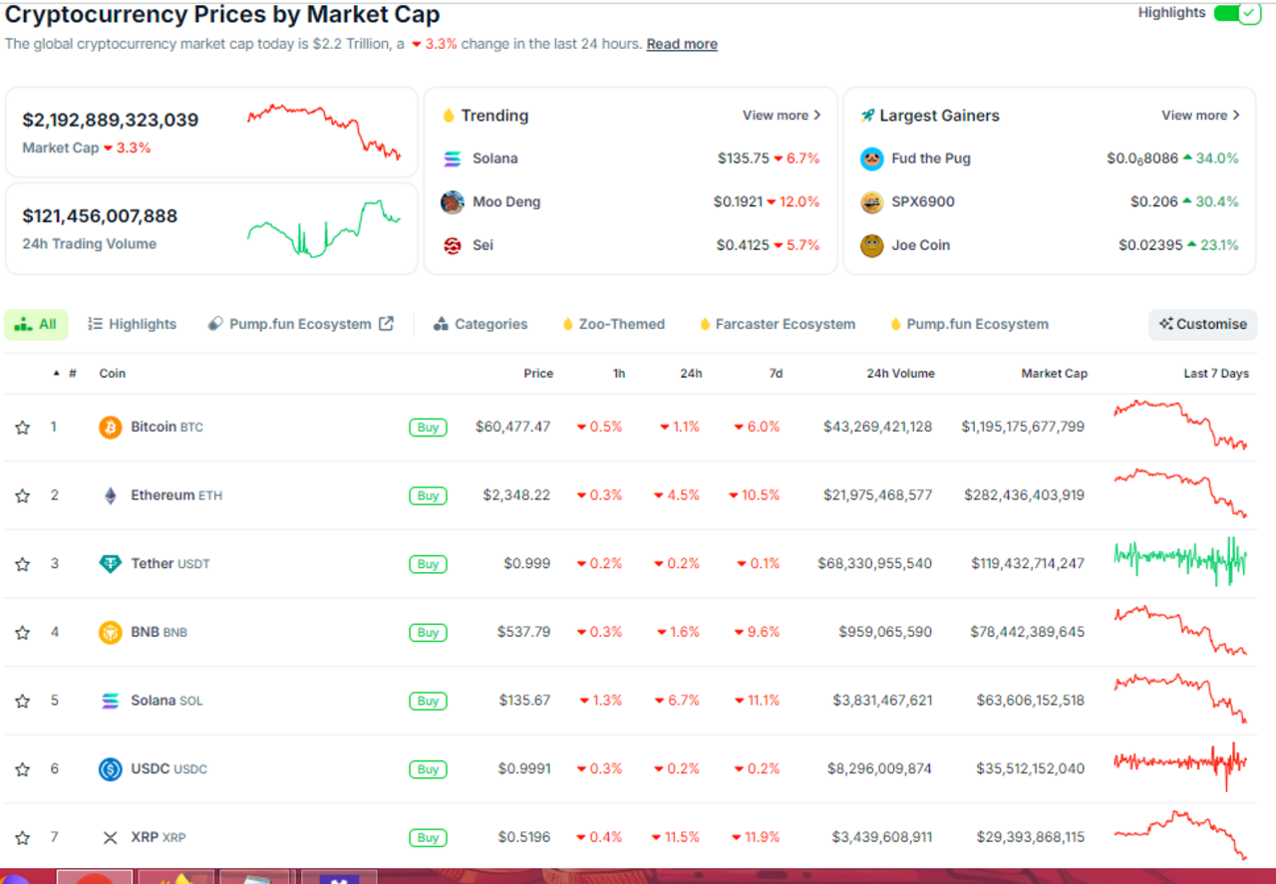Click the Ethereum diamond logo icon
This screenshot has width=1276, height=884.
click(x=110, y=495)
